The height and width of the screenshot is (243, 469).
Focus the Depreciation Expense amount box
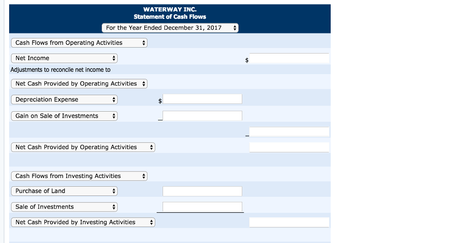[x=202, y=99]
